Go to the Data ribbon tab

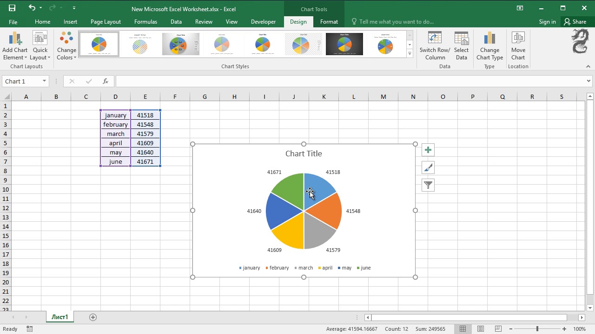[x=176, y=22]
